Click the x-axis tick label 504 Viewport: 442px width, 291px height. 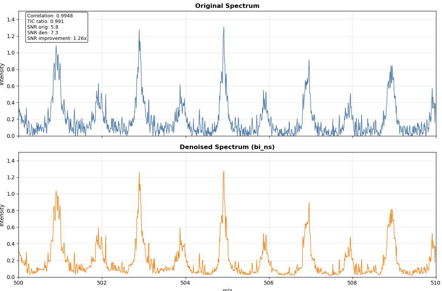pyautogui.click(x=185, y=283)
